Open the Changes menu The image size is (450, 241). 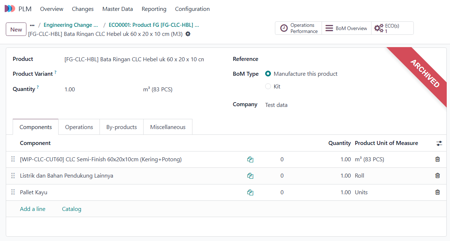[x=83, y=9]
